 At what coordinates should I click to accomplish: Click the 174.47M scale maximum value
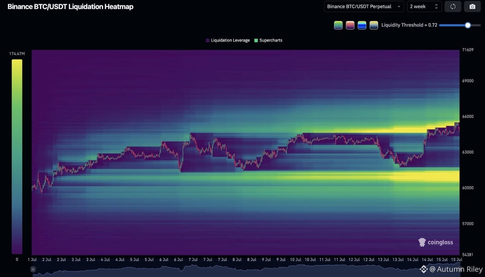pos(17,54)
